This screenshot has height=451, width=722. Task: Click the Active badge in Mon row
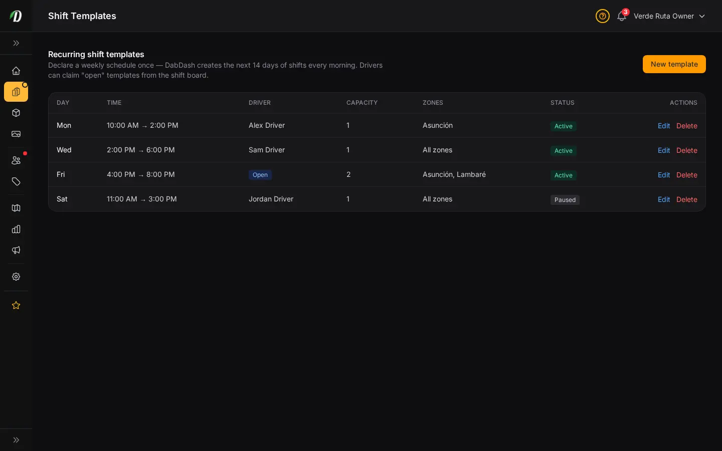pos(564,126)
